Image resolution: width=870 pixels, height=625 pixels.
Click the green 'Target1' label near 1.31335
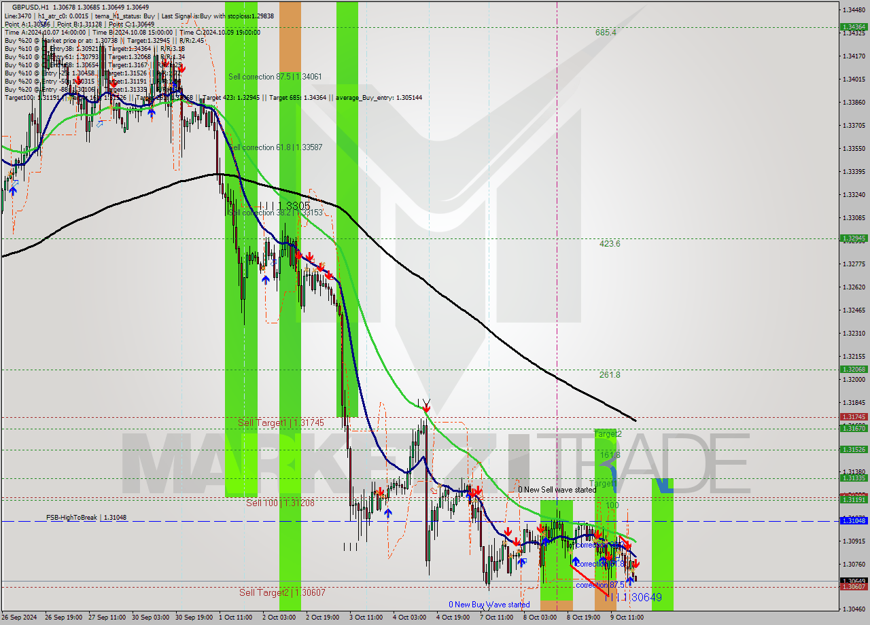604,484
